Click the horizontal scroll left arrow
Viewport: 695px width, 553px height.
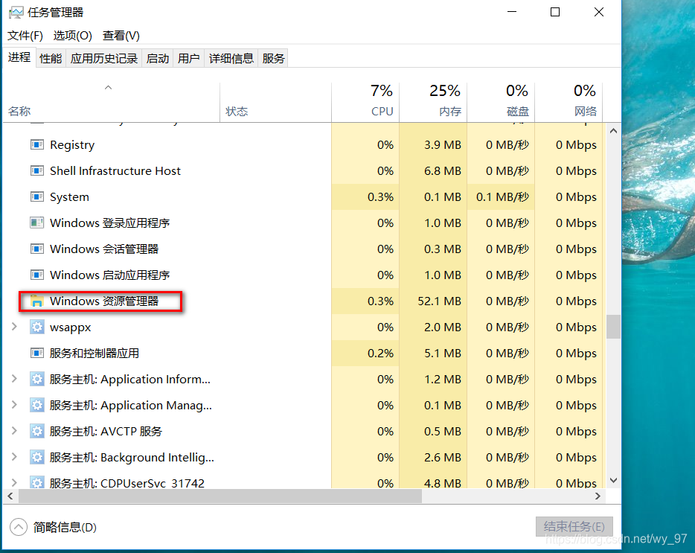tap(10, 496)
